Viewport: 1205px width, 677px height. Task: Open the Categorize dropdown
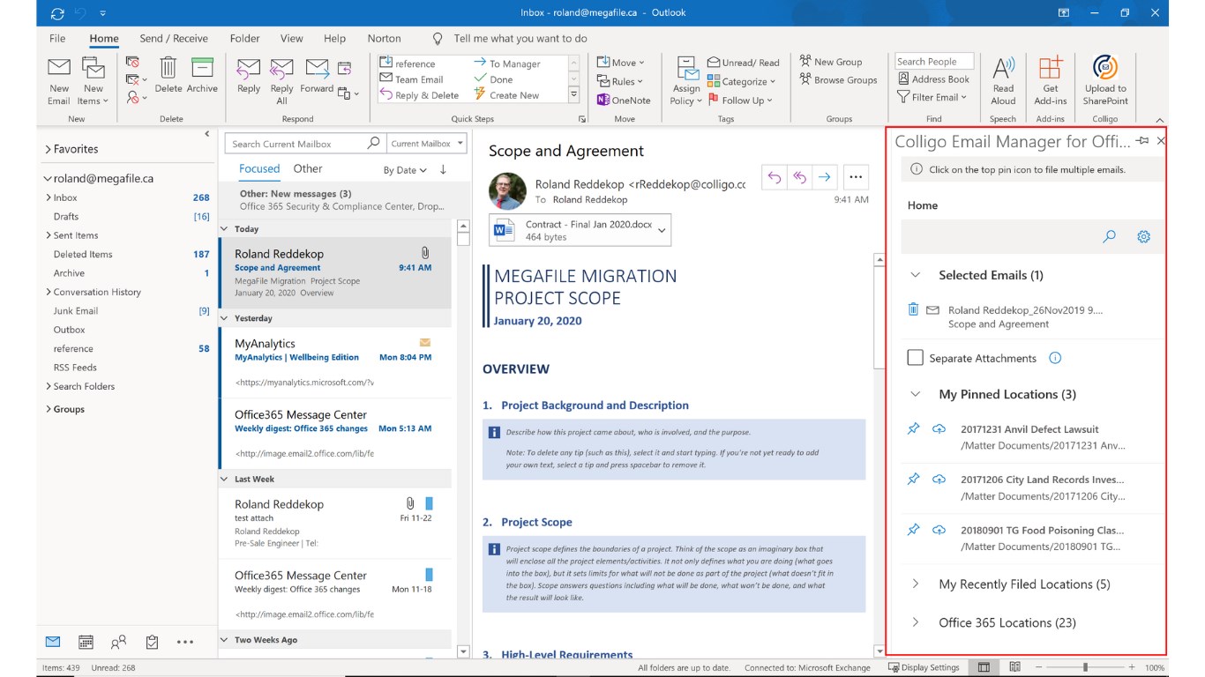pos(741,81)
